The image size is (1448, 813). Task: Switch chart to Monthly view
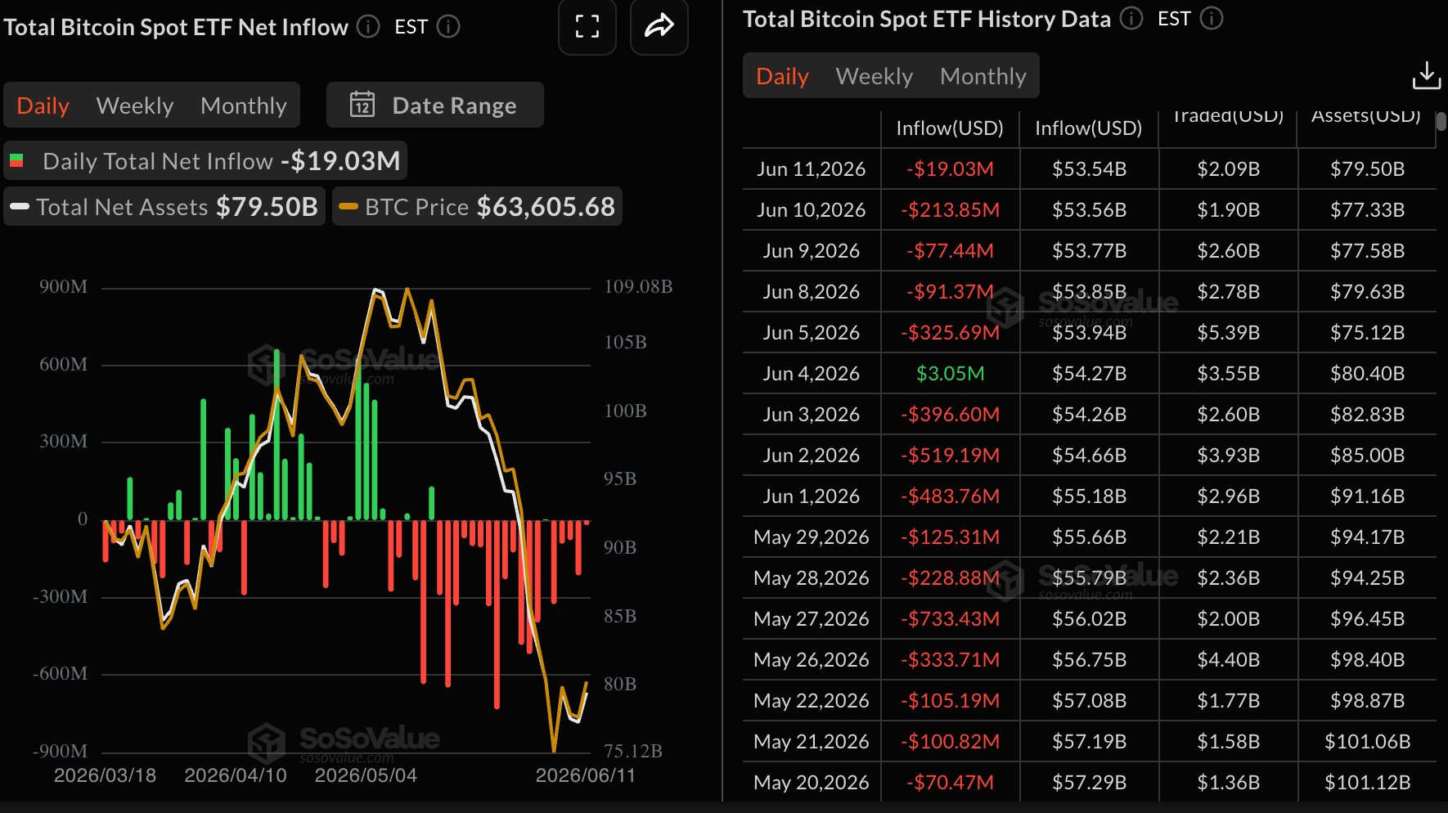[x=244, y=106]
